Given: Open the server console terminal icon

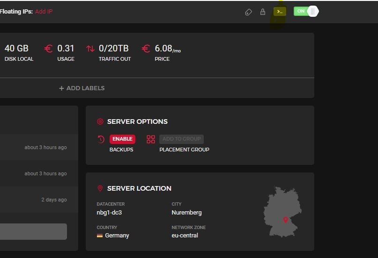Looking at the screenshot, I should [280, 12].
